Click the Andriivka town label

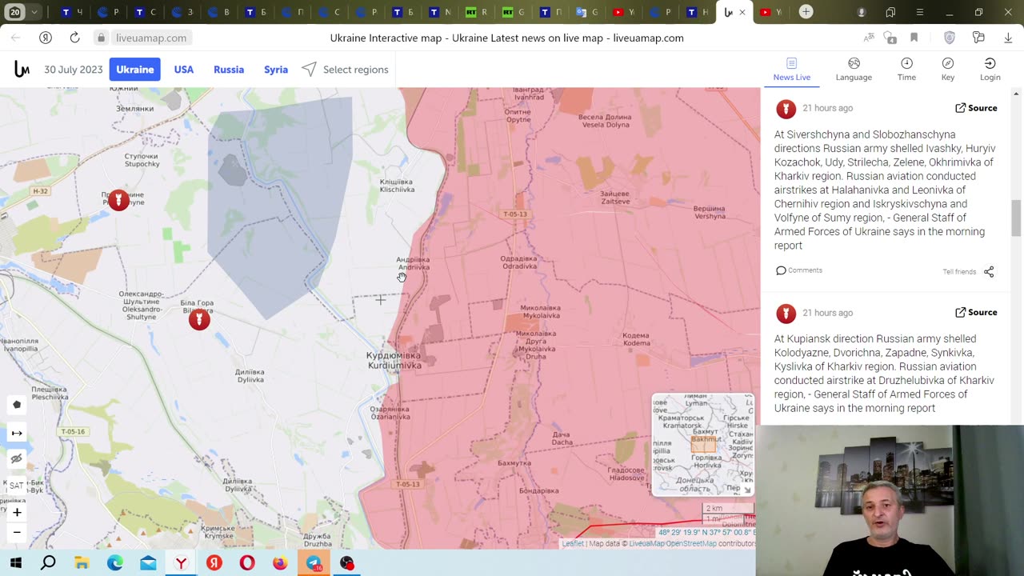tap(413, 263)
